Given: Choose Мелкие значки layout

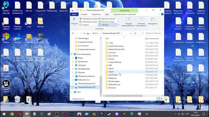Looking at the screenshot, I should [107, 22].
